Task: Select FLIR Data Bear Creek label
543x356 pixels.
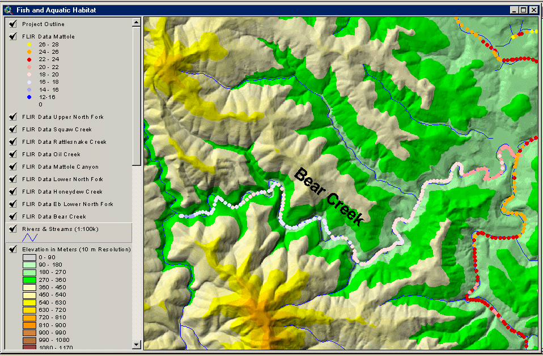Action: pyautogui.click(x=54, y=217)
